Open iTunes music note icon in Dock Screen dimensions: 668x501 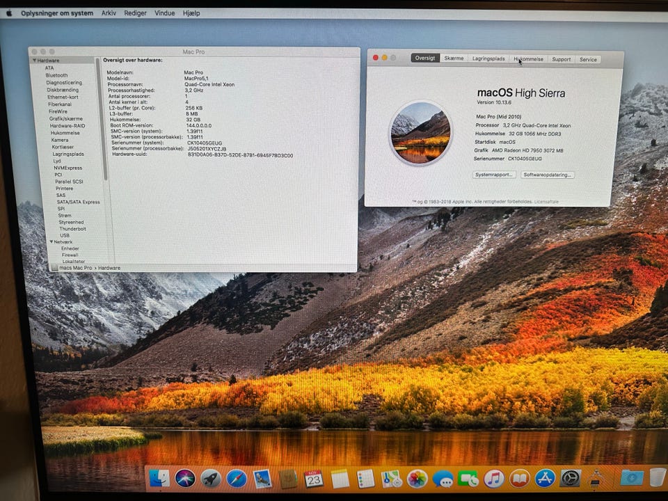click(494, 479)
